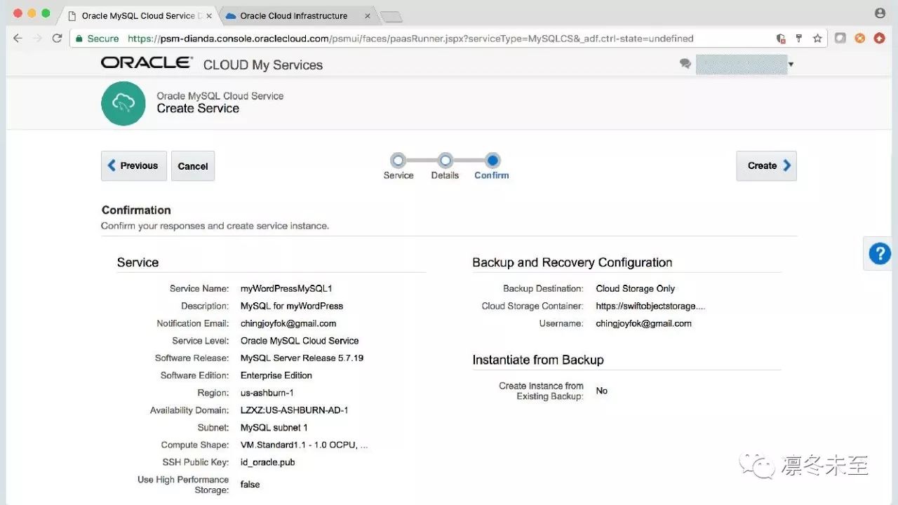Click the Confirmation heading
This screenshot has height=505, width=898.
coord(136,210)
